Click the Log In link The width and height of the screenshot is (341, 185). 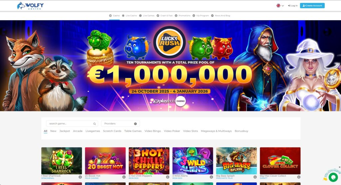(293, 6)
